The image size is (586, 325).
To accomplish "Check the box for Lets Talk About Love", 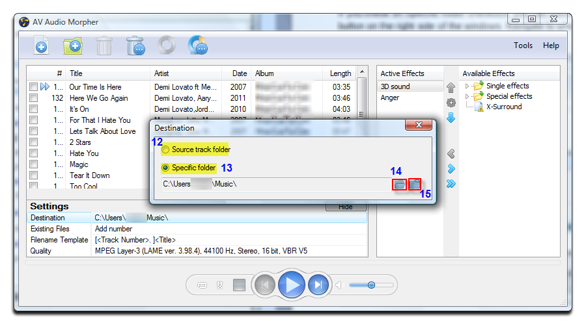I will 34,131.
